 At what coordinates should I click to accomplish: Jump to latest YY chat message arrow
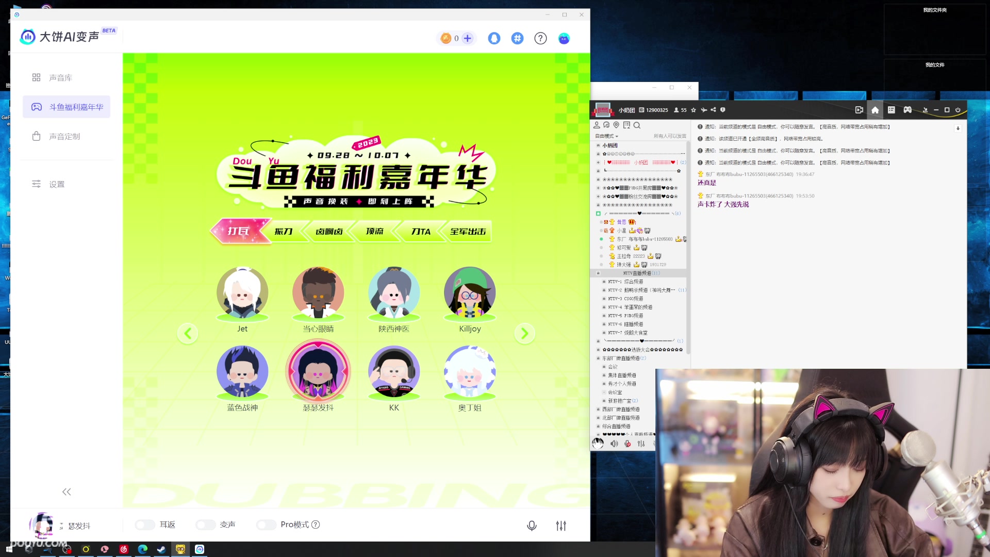[958, 128]
